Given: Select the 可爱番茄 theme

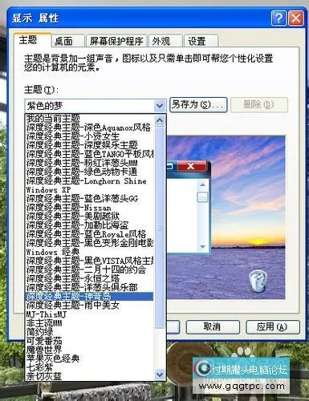Looking at the screenshot, I should 89,341.
